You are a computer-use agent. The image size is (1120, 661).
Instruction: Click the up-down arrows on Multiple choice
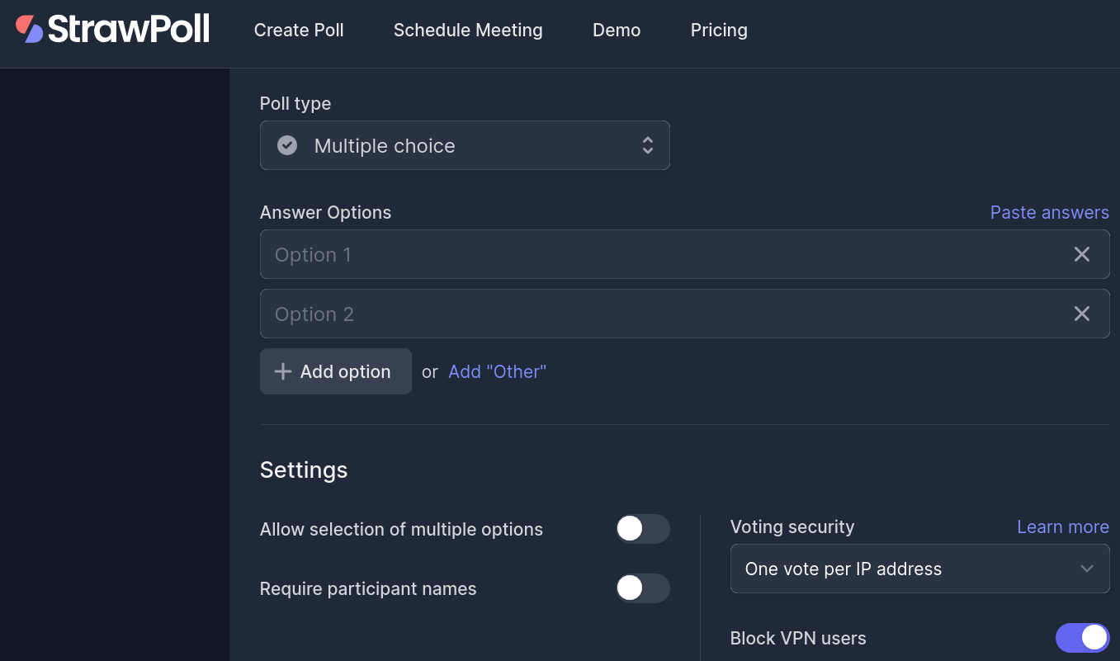click(648, 145)
